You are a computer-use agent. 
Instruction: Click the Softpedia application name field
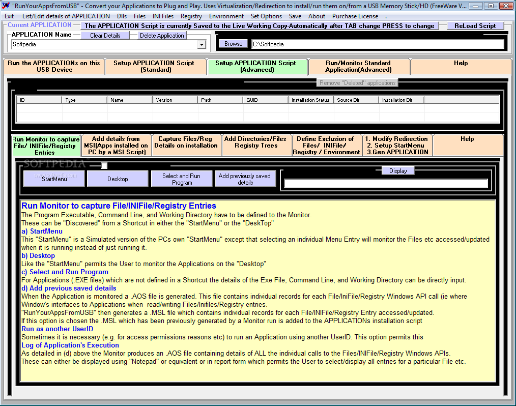click(x=105, y=44)
